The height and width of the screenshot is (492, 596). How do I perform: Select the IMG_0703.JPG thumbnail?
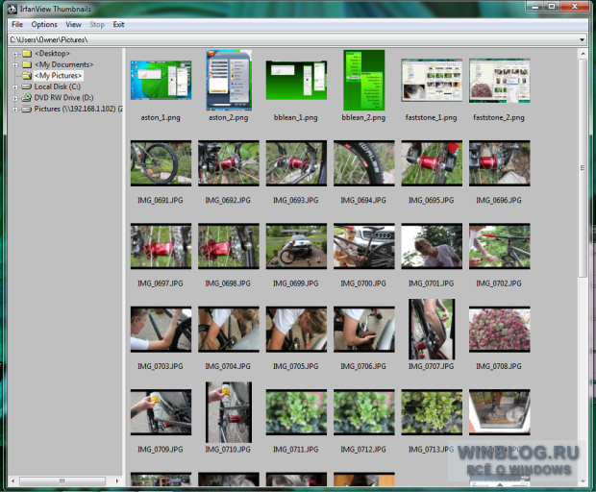(161, 329)
